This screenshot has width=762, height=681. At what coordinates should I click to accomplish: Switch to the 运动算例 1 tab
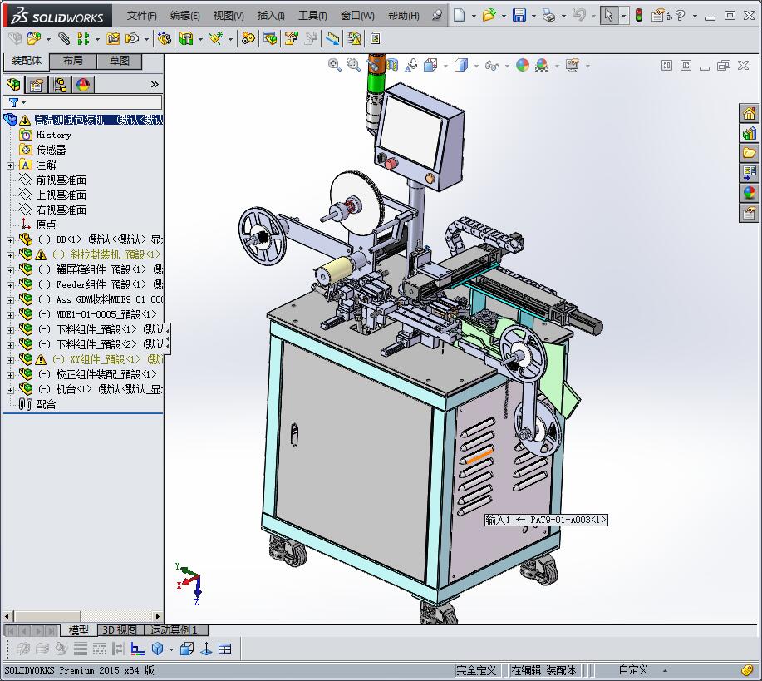point(174,630)
